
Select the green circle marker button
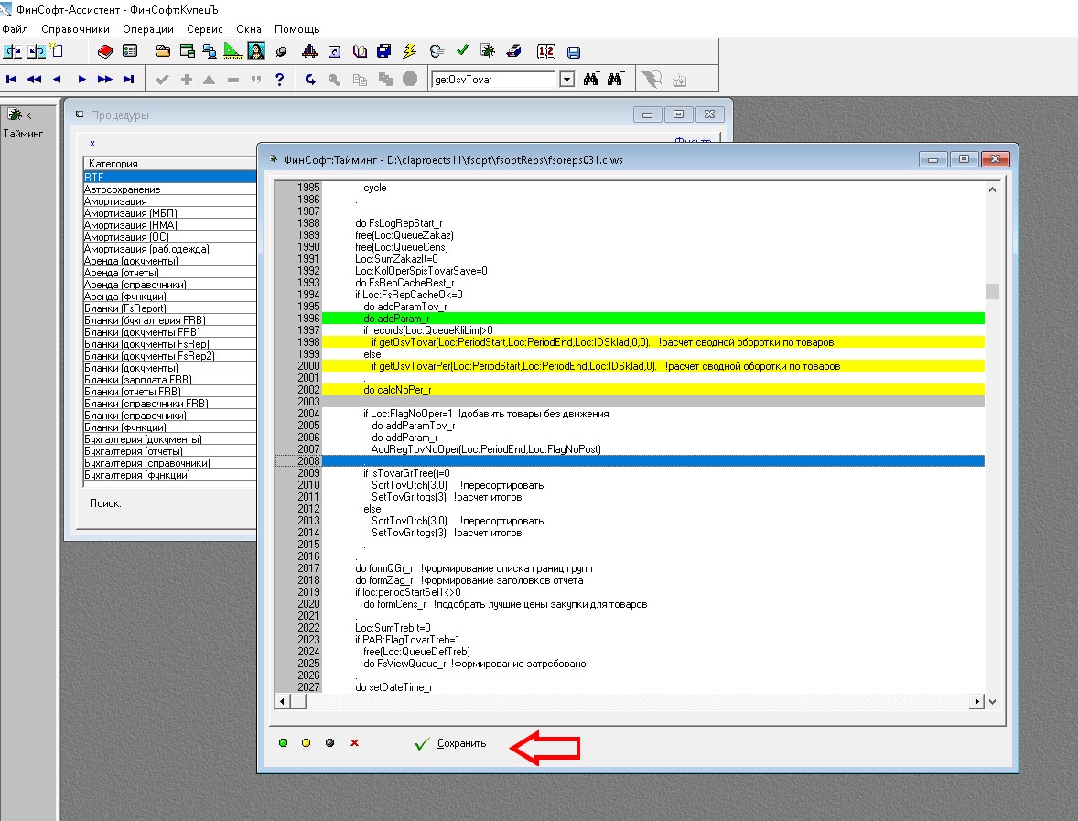pos(283,743)
